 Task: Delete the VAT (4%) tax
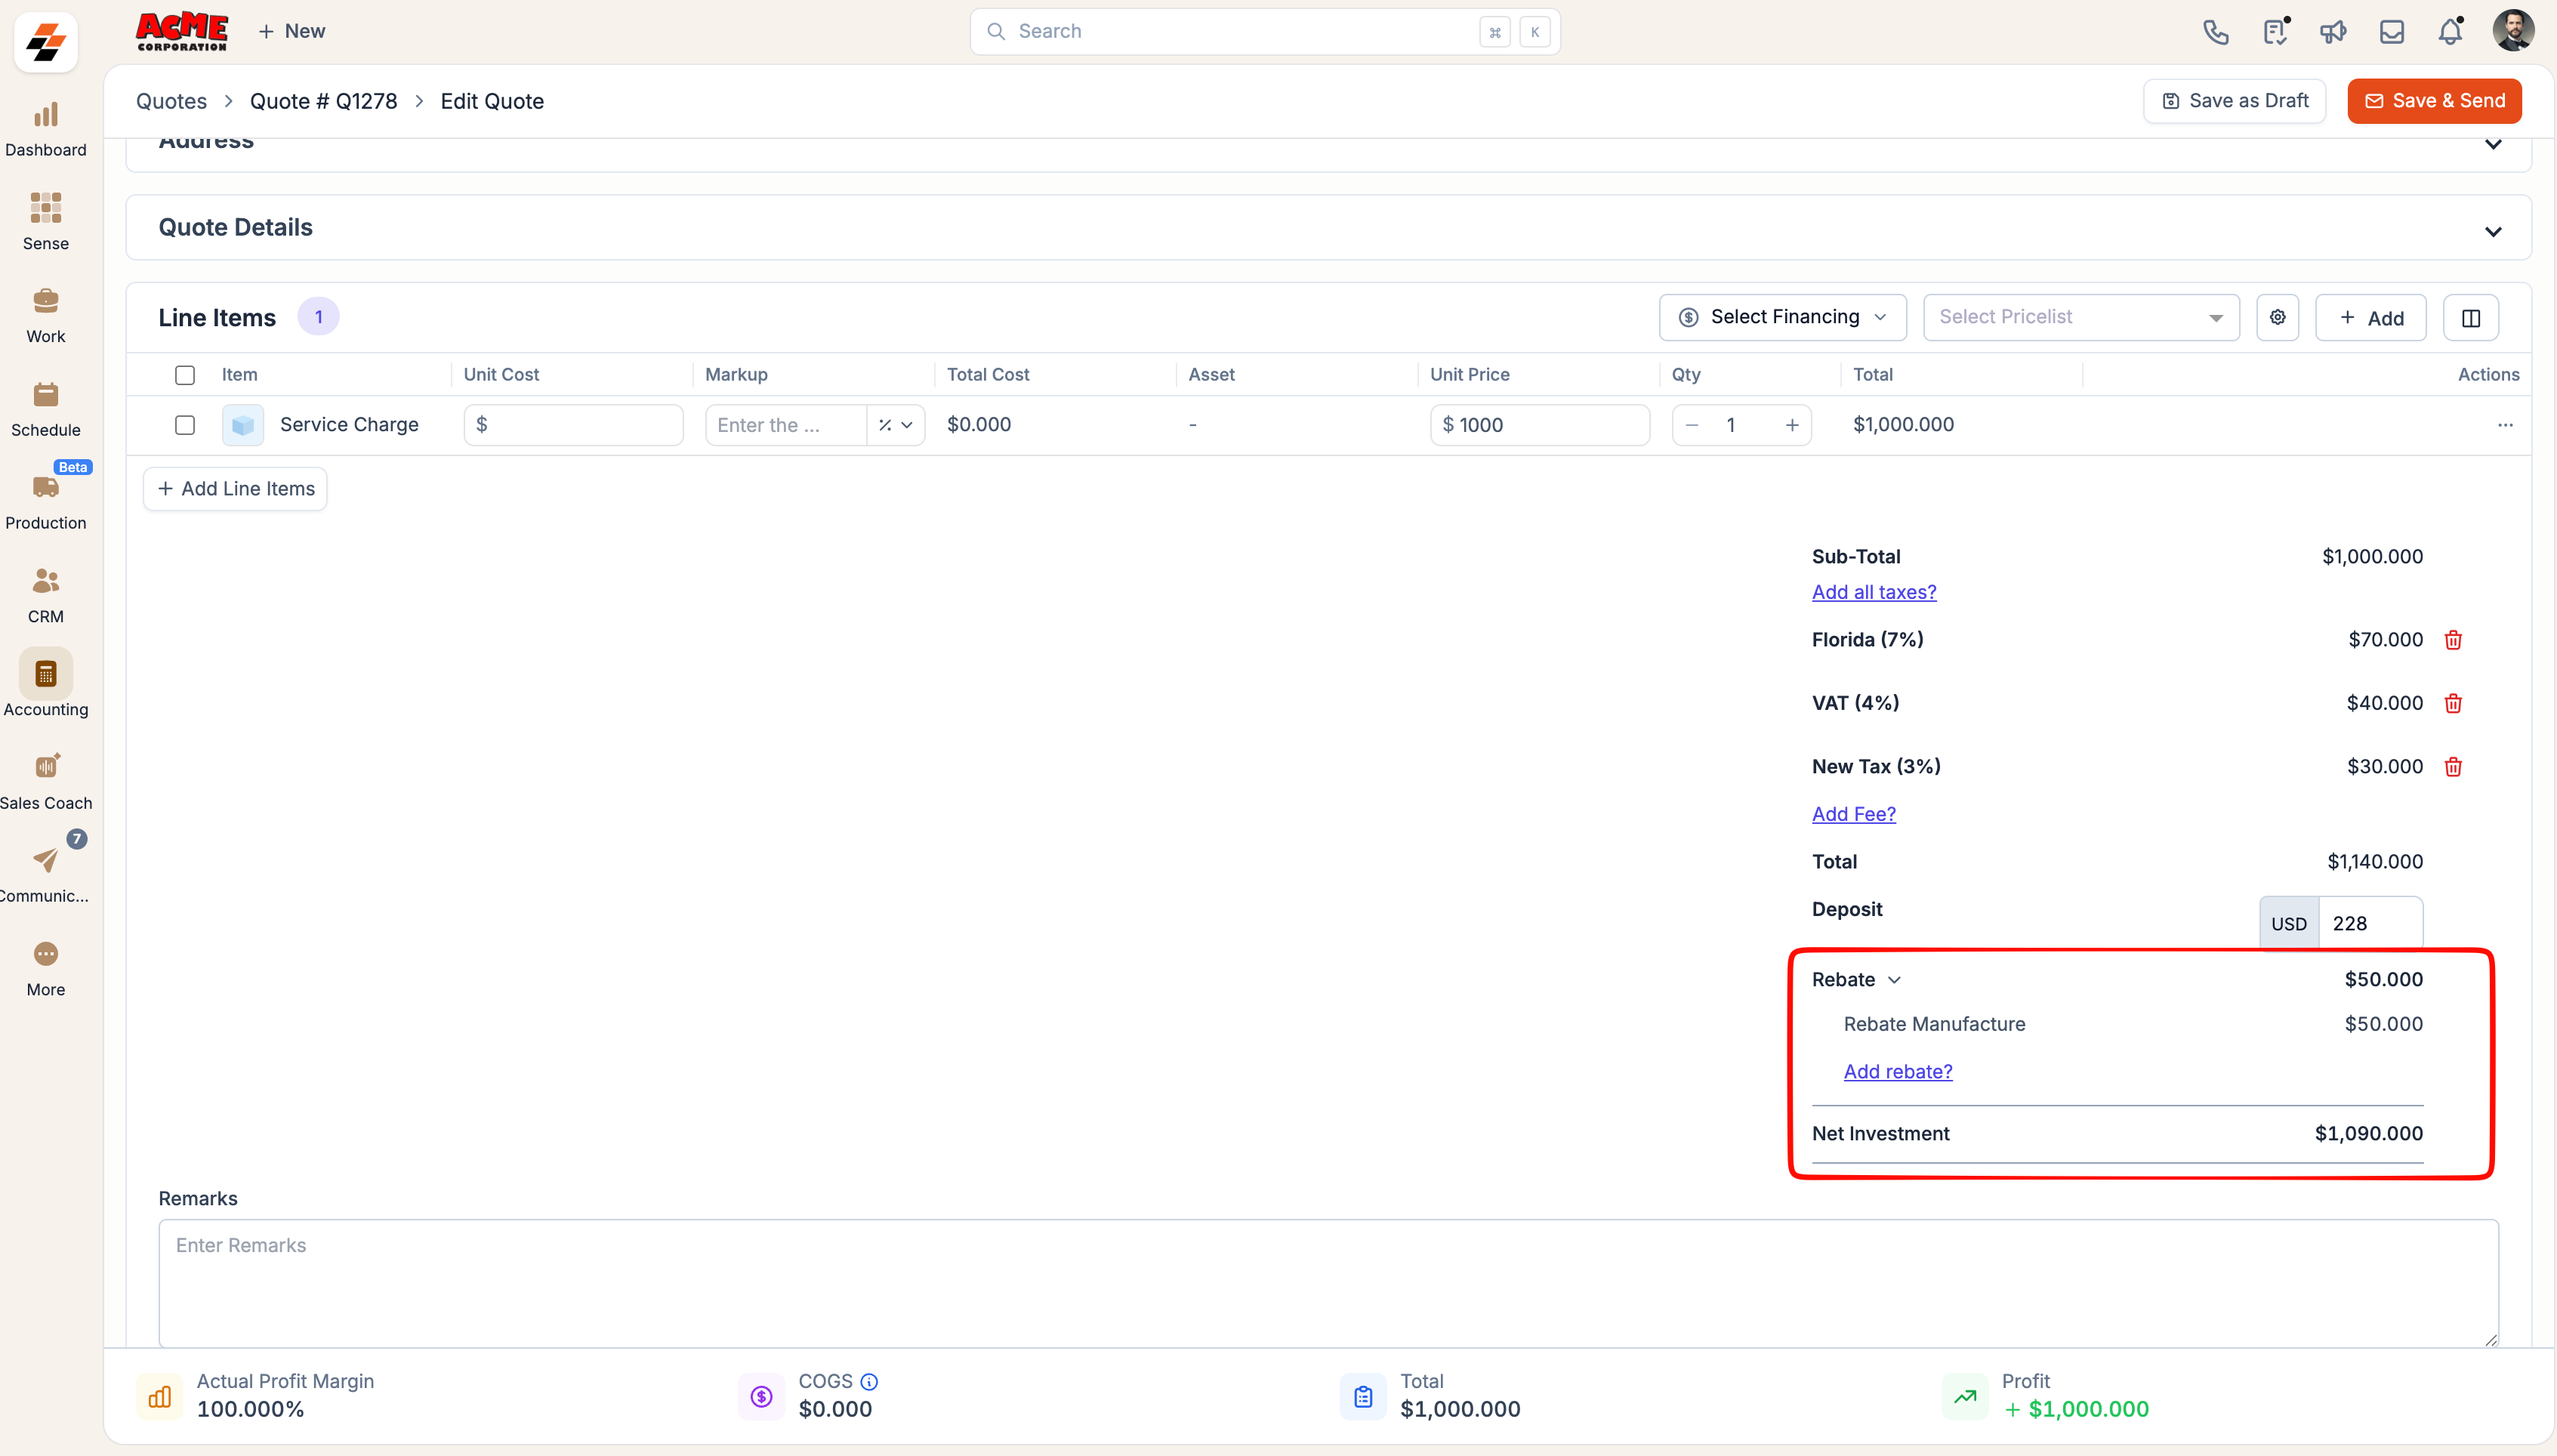click(2453, 704)
